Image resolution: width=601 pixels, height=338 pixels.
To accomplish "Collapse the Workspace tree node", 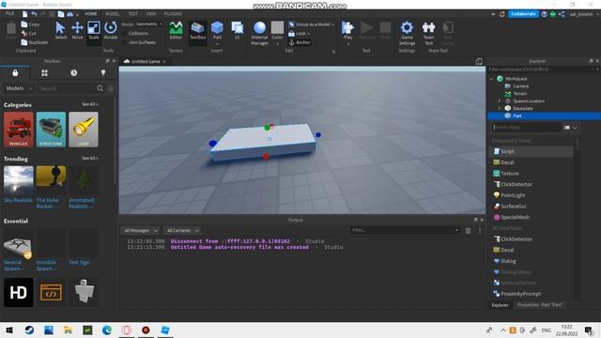I will [491, 79].
